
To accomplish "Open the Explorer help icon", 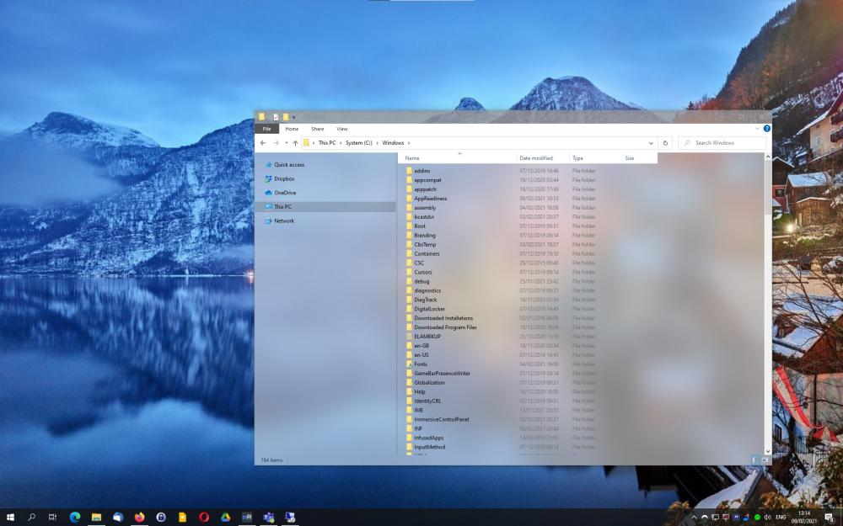I will (x=766, y=129).
